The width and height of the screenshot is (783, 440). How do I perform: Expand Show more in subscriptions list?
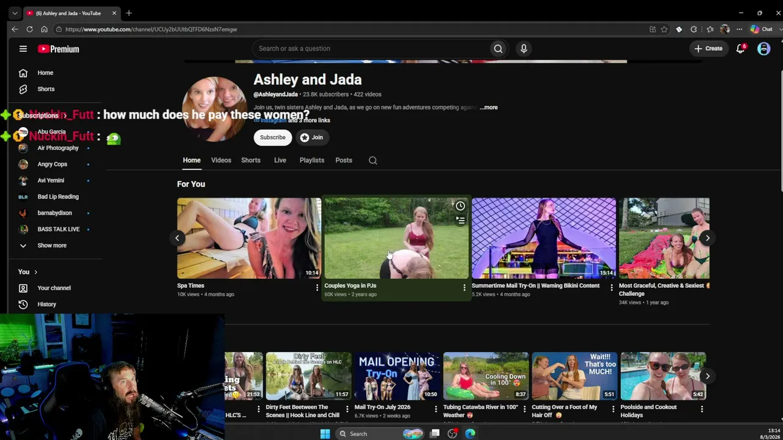[x=51, y=246]
